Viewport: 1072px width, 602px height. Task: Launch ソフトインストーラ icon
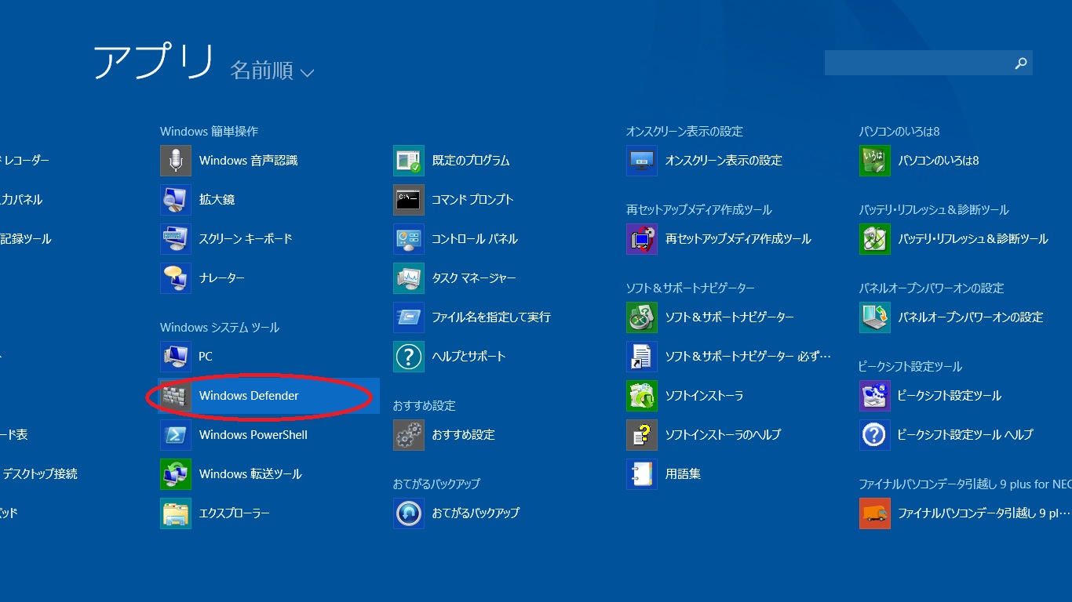642,396
